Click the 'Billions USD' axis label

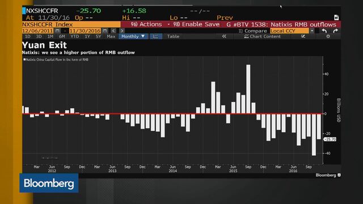[339, 110]
